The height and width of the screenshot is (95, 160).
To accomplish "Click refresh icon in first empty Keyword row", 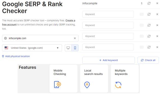I will point(149,14).
